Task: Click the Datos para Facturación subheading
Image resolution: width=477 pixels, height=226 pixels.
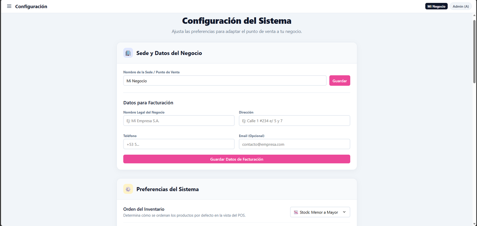Action: (148, 103)
